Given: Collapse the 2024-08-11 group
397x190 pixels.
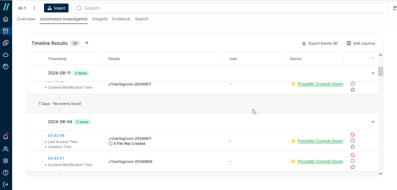Looking at the screenshot, I should [373, 73].
